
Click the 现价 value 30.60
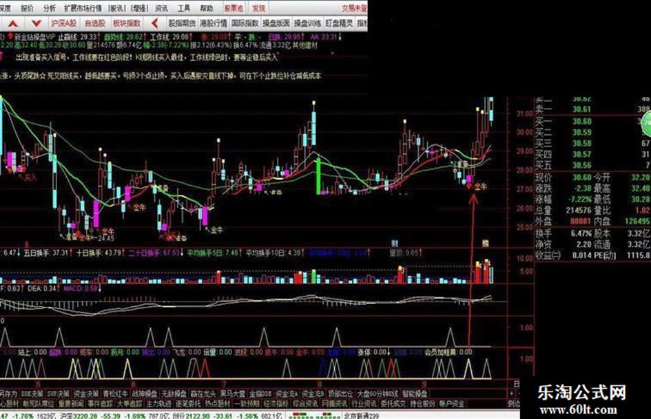pos(581,177)
